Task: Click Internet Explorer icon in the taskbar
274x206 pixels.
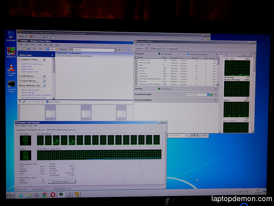Action: 20,195
